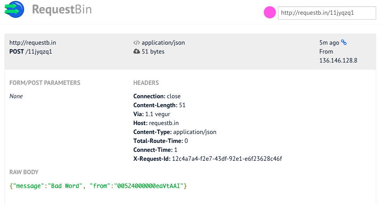Select the application/json type in header bar
382x205 pixels.
tap(163, 42)
